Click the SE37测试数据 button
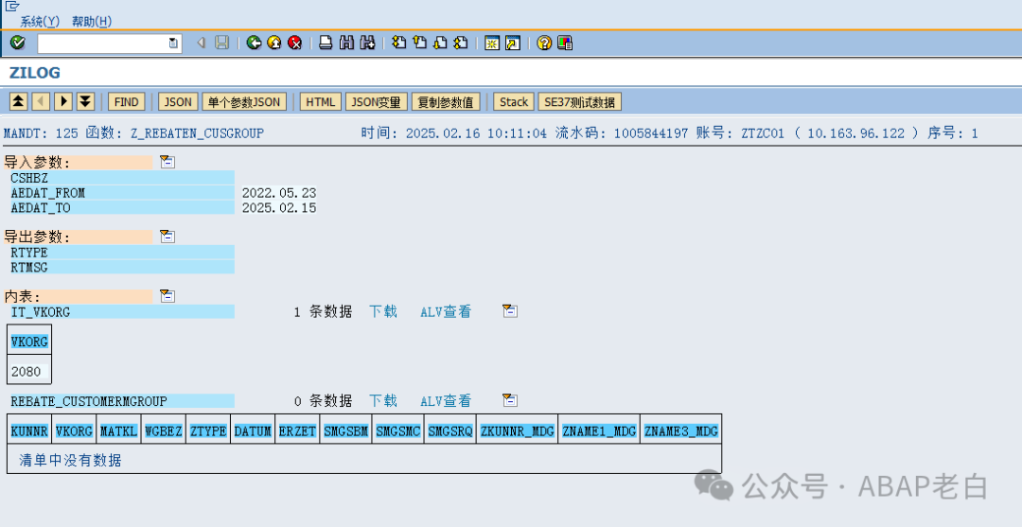The width and height of the screenshot is (1022, 527). pos(579,101)
